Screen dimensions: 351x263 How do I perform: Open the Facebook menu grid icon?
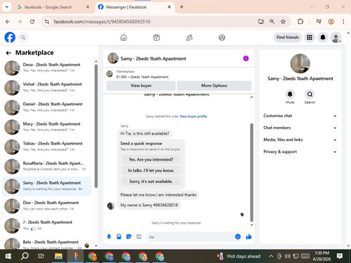point(310,37)
